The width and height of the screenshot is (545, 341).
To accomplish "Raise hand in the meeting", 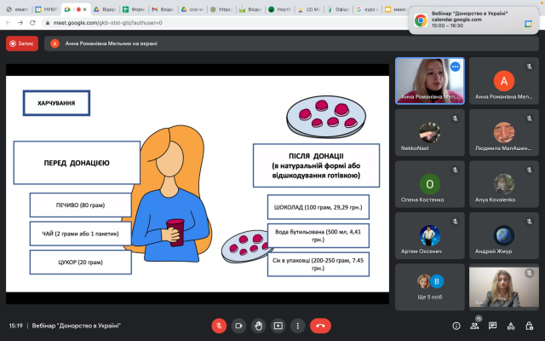I will tap(258, 325).
